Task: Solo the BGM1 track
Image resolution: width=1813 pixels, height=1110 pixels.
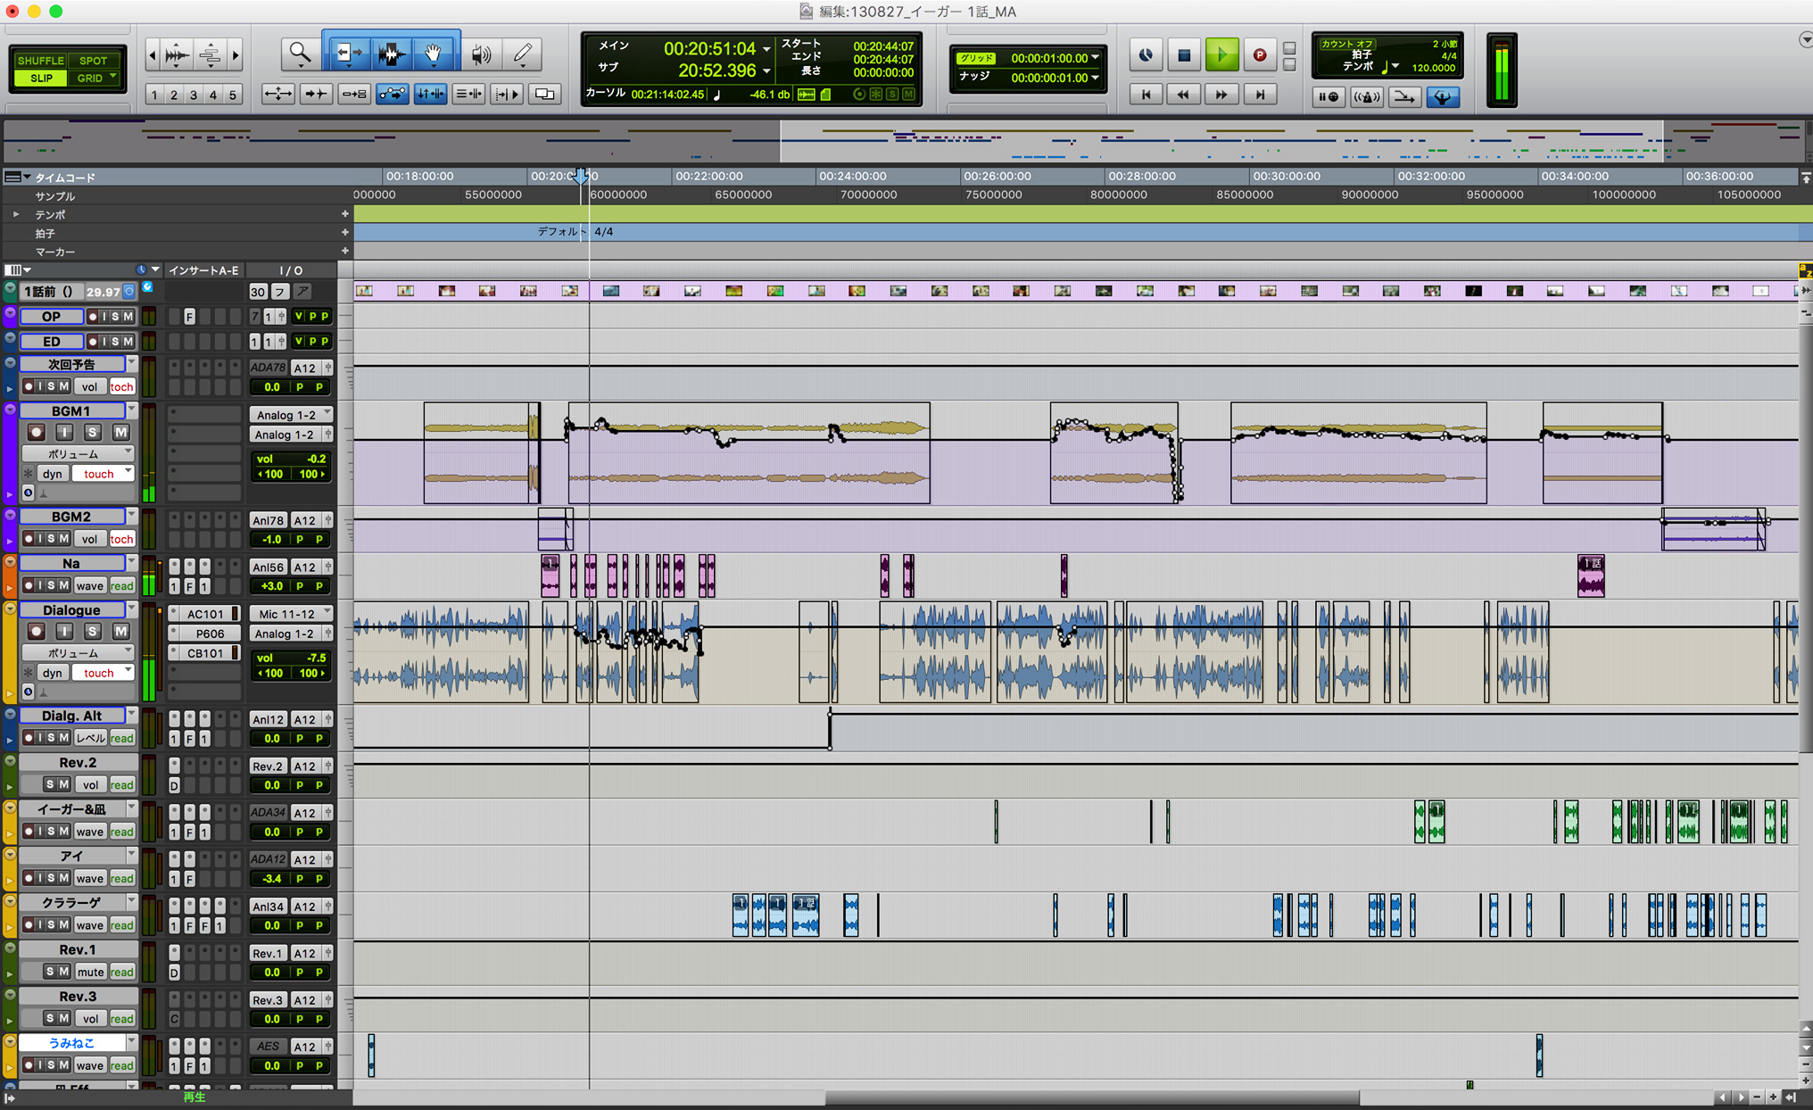Action: (92, 432)
